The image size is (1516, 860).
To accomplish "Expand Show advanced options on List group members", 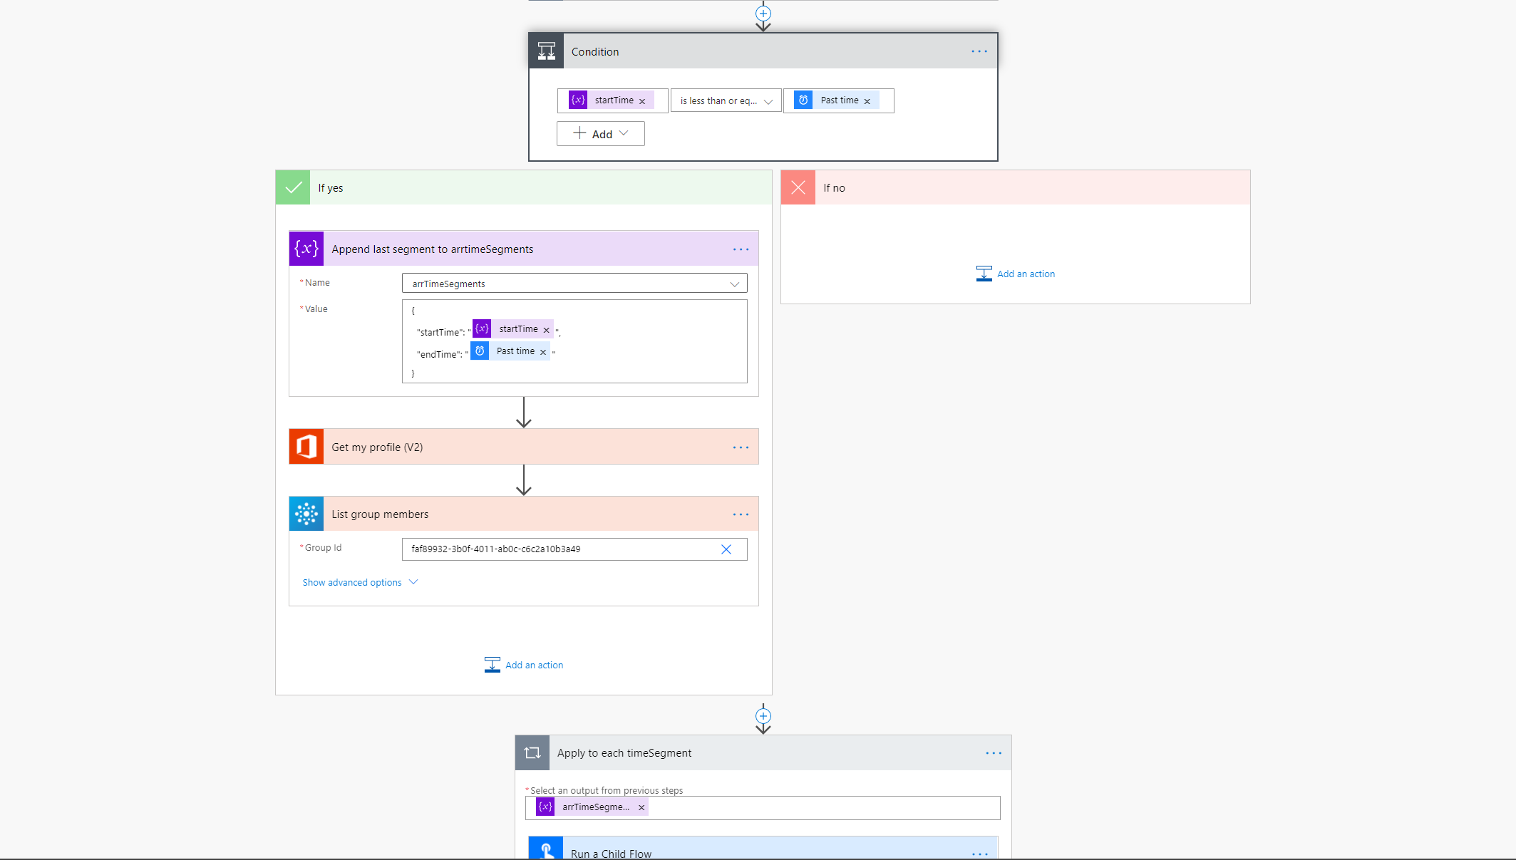I will click(x=360, y=582).
